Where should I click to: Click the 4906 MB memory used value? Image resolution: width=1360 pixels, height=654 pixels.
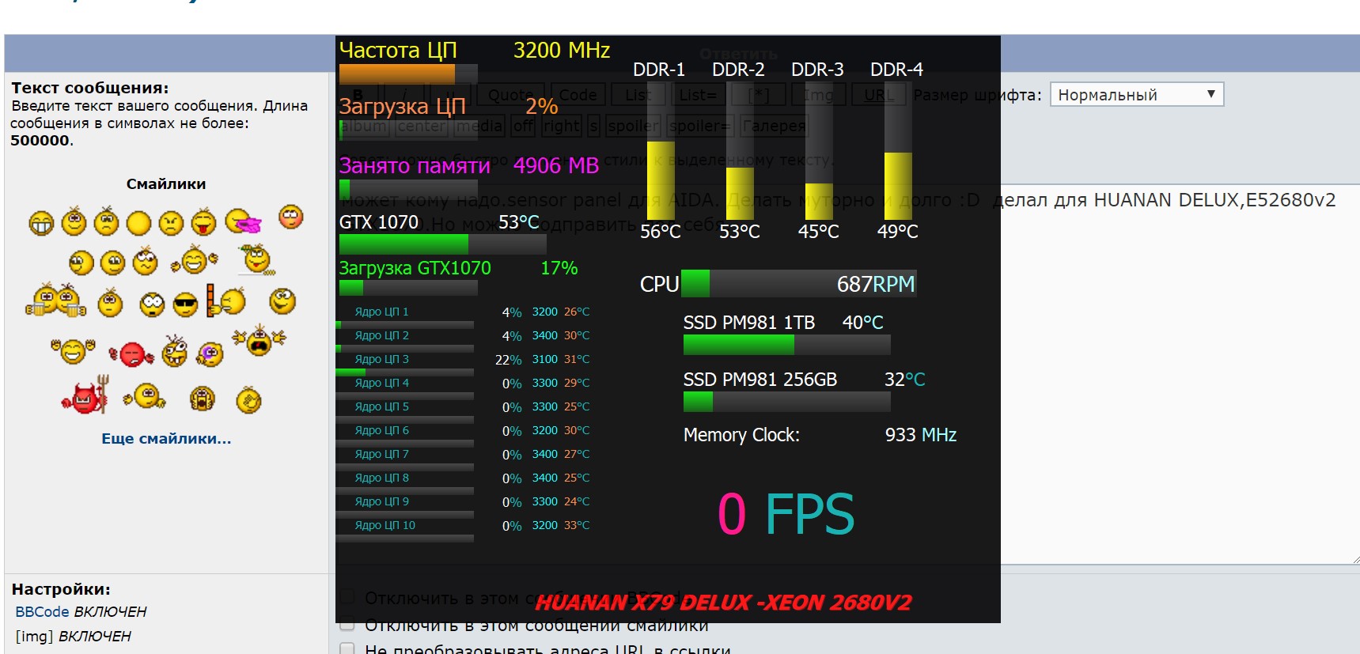[556, 165]
